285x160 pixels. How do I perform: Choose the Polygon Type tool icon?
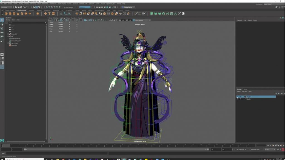(49, 14)
